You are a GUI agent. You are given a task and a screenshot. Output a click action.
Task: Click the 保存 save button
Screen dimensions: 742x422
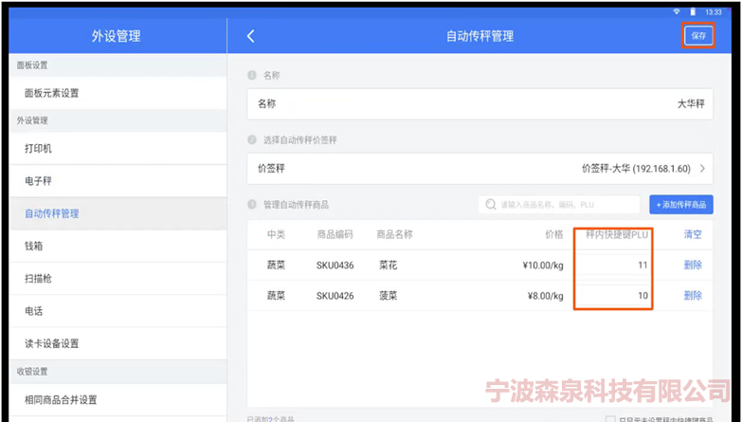[698, 35]
